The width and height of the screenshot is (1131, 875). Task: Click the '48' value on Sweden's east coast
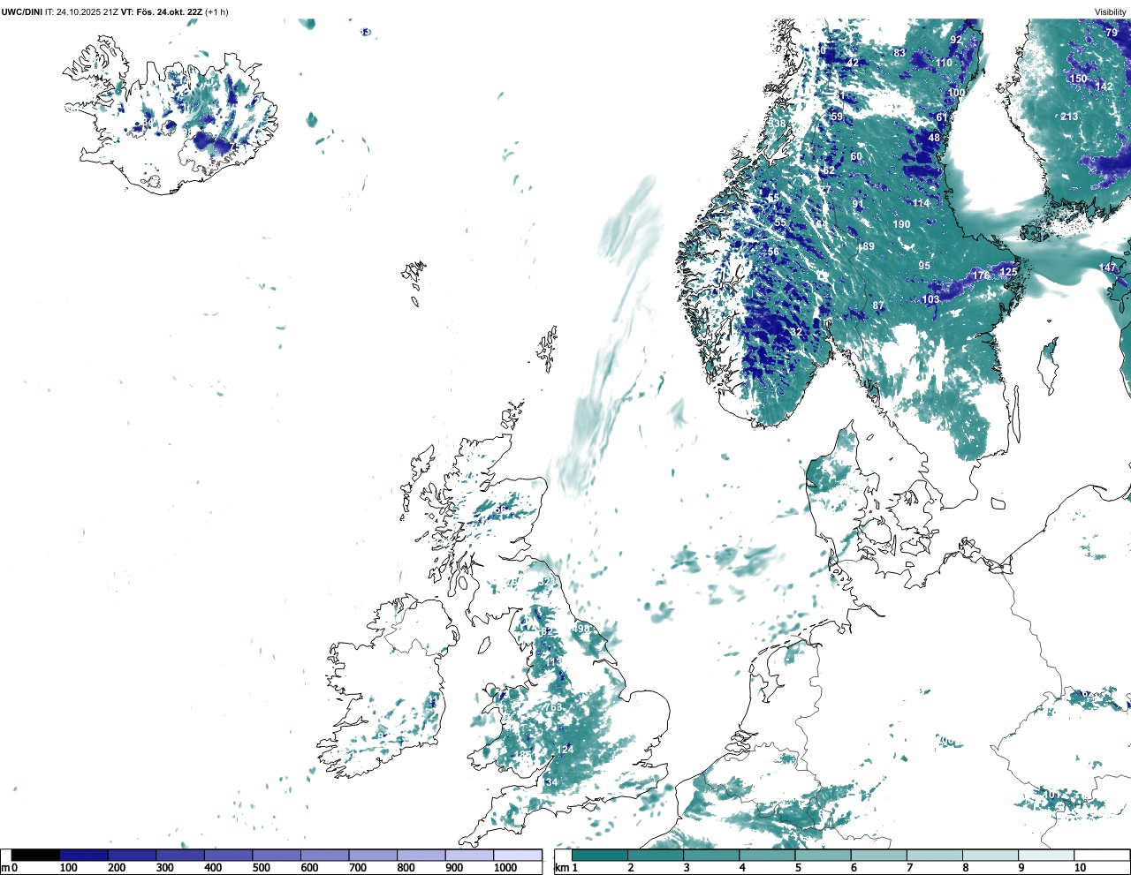click(934, 138)
